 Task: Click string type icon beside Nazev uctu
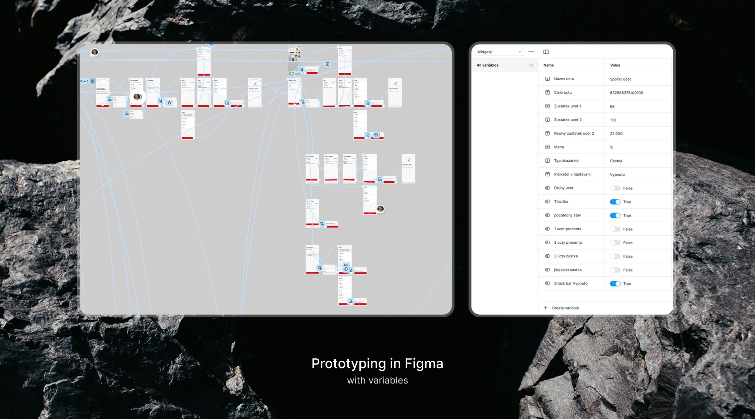(548, 79)
